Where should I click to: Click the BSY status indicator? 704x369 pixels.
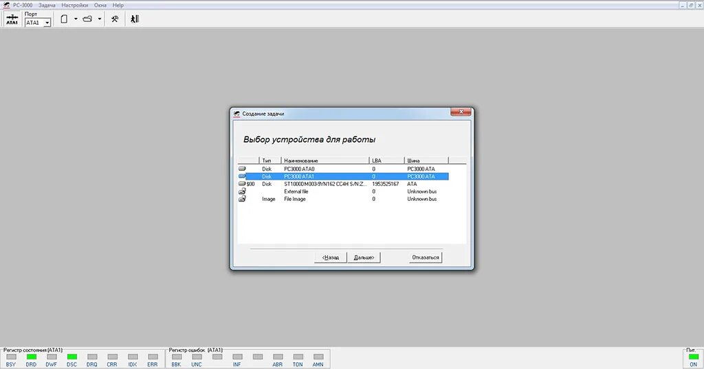(11, 357)
